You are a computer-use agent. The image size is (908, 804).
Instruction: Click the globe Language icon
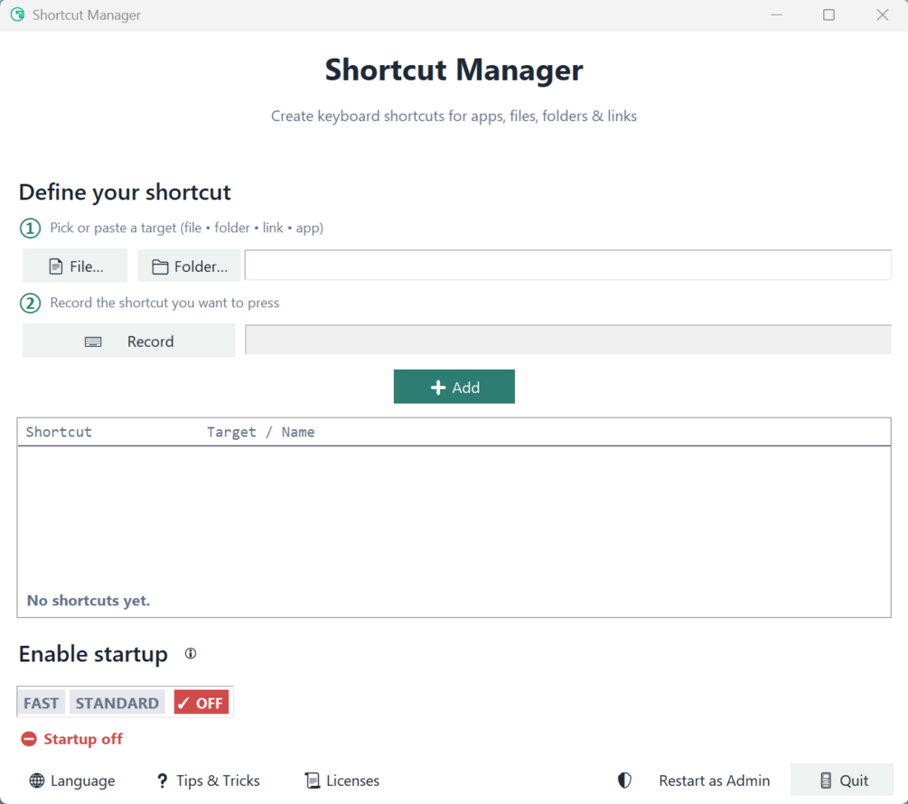coord(36,781)
